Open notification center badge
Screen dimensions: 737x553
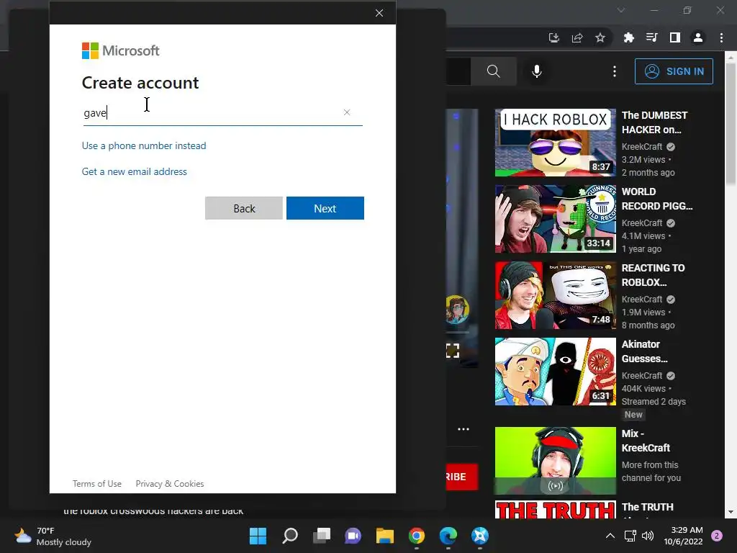pos(717,536)
